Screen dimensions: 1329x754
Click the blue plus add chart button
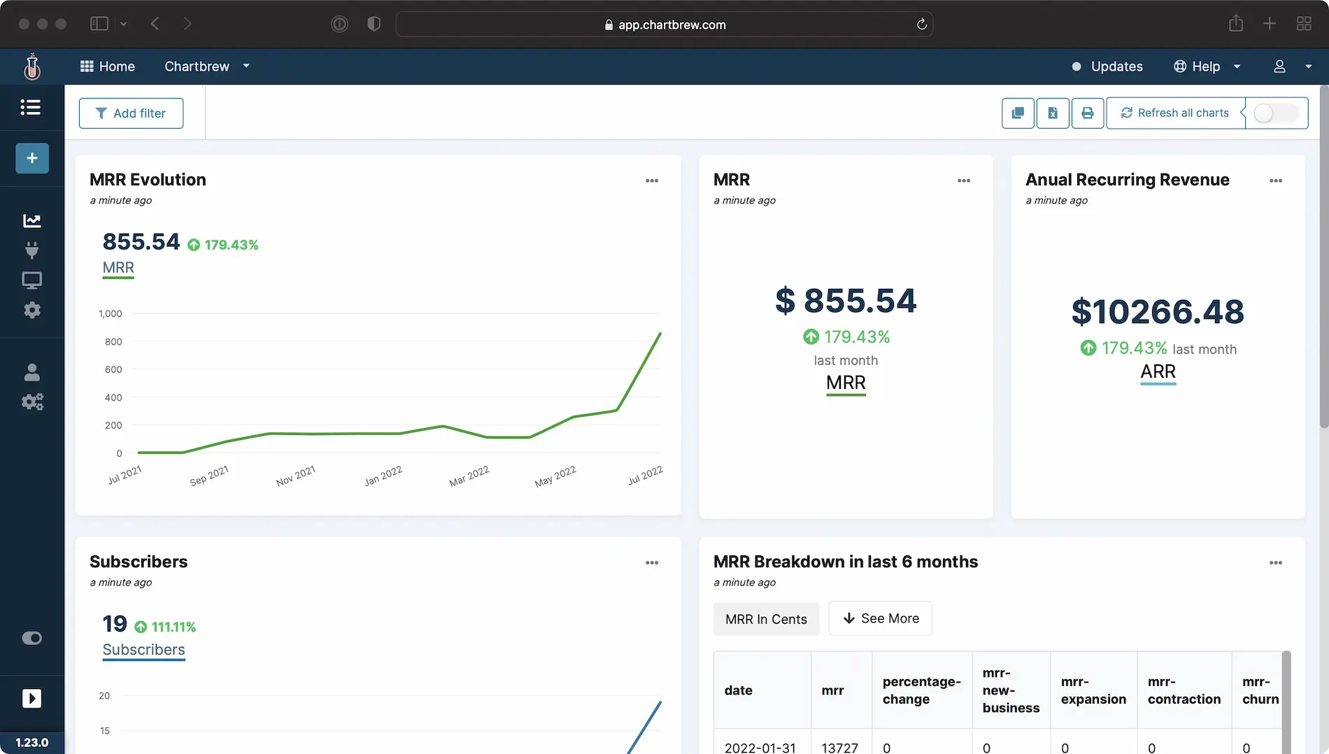click(x=32, y=158)
